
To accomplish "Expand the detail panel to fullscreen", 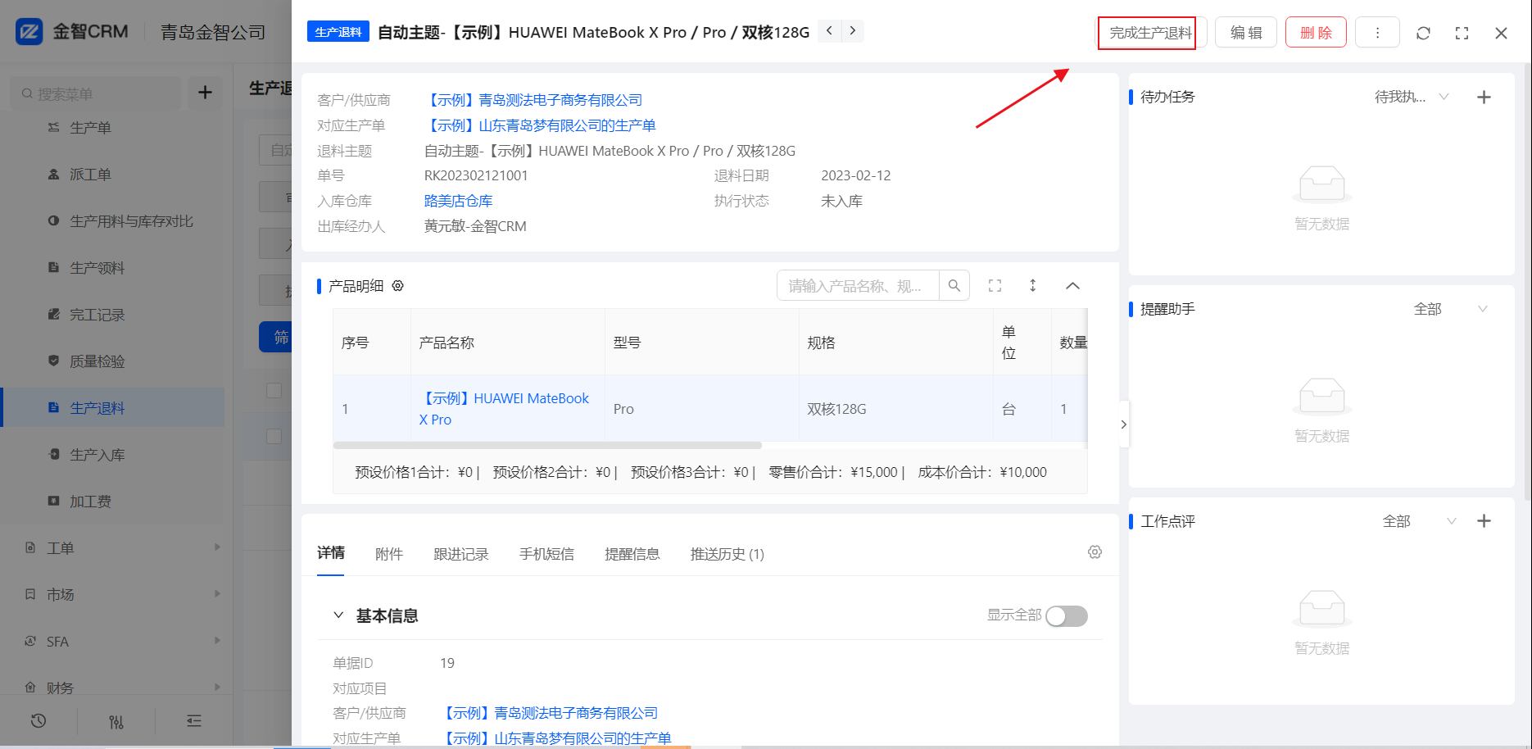I will [1462, 33].
